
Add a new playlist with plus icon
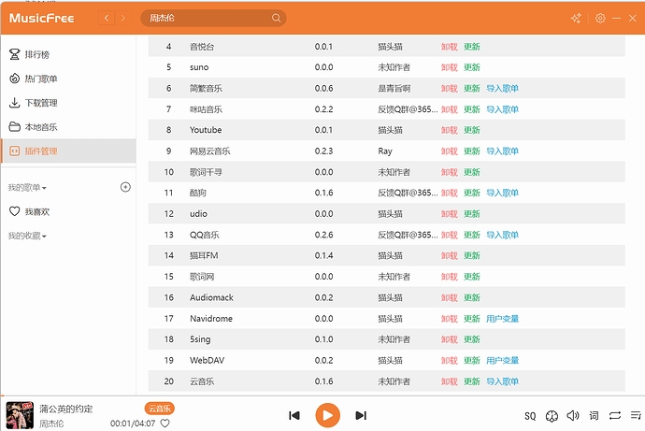click(x=125, y=187)
